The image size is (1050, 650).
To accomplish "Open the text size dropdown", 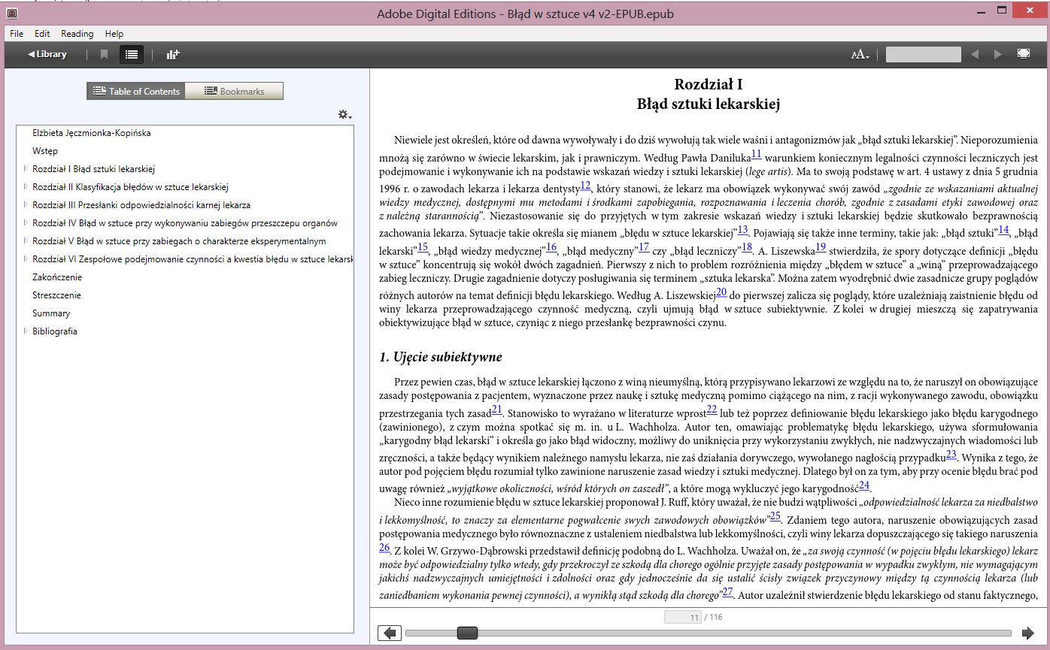I will (860, 54).
